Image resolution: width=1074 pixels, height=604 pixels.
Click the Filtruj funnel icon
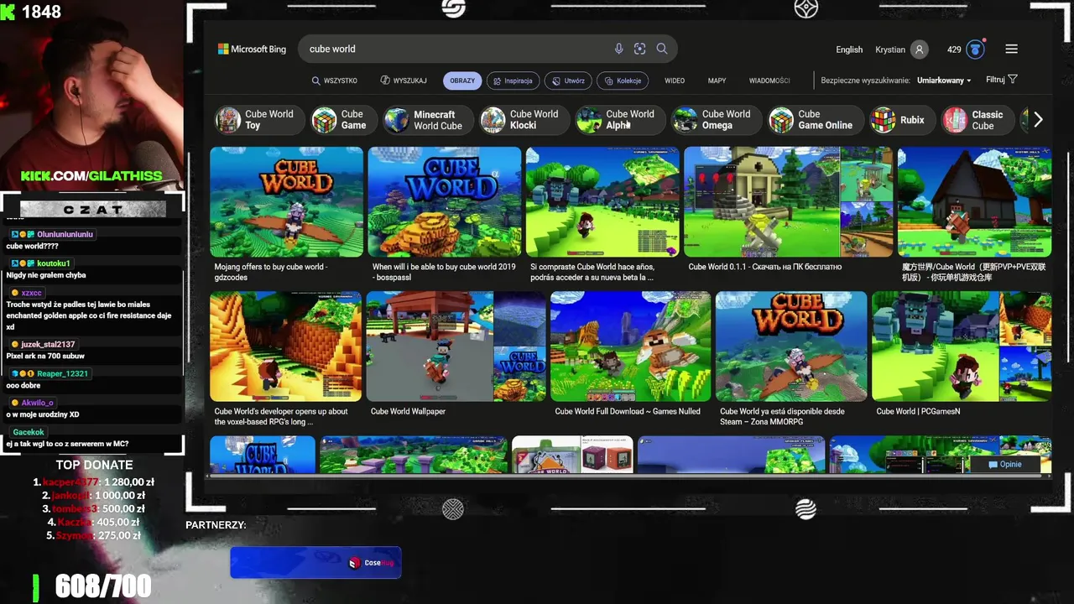1013,80
